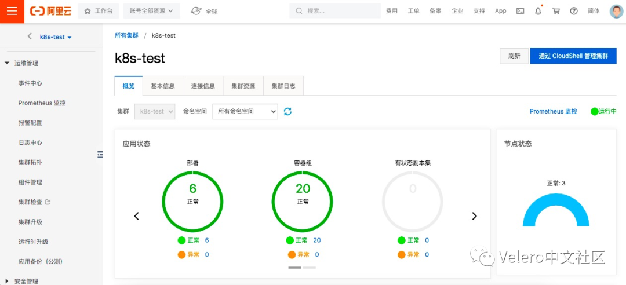Open the 工单 menu

point(414,11)
